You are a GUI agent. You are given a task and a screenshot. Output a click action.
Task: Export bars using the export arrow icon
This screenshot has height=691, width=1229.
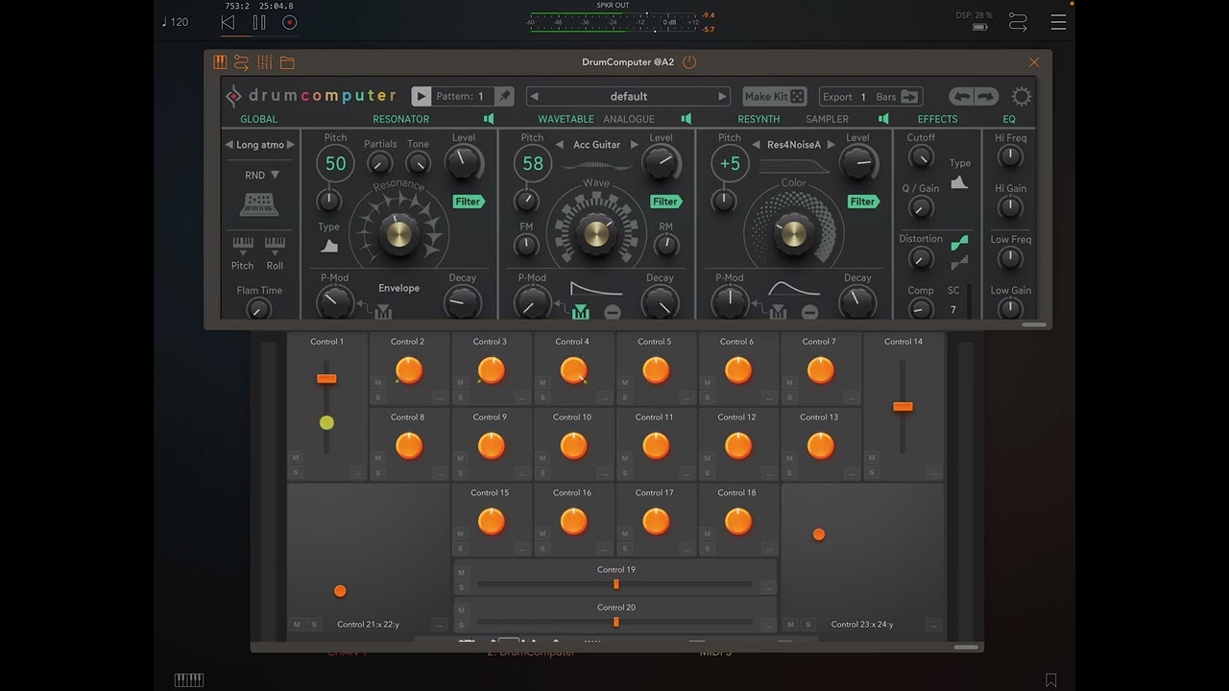pyautogui.click(x=909, y=96)
